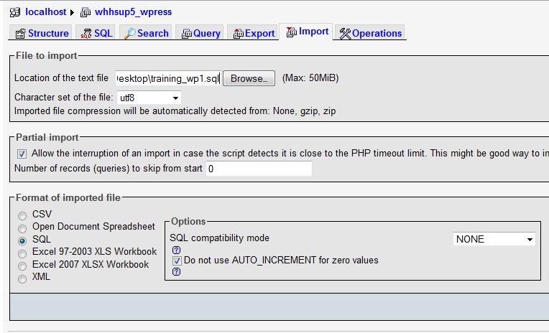Click the server icon beside localhost
The height and width of the screenshot is (333, 549).
click(16, 12)
